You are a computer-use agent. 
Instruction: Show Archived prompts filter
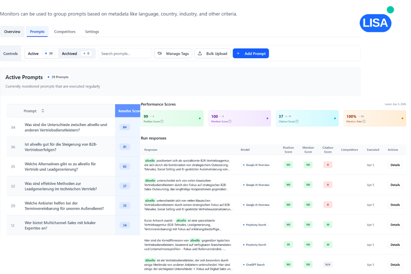77,53
